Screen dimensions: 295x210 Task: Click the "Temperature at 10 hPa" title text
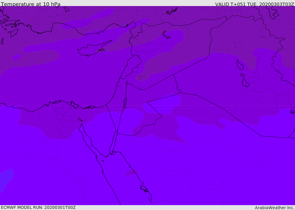(31, 4)
